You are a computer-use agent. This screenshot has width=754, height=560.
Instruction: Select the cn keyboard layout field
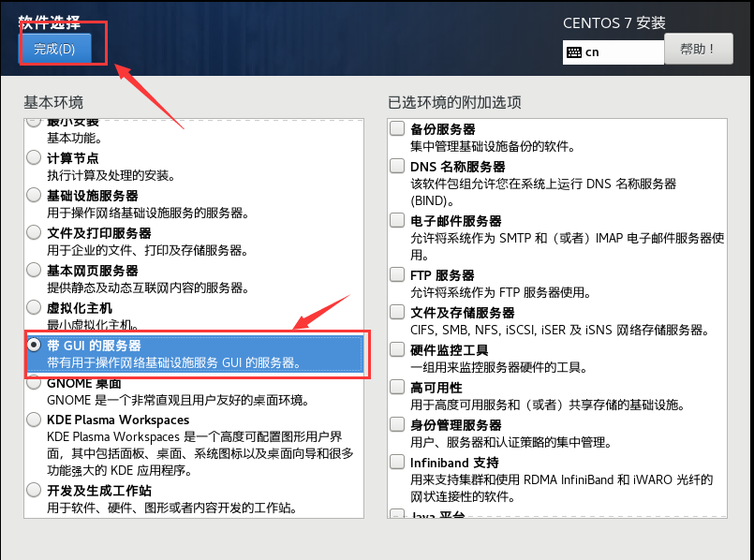614,52
